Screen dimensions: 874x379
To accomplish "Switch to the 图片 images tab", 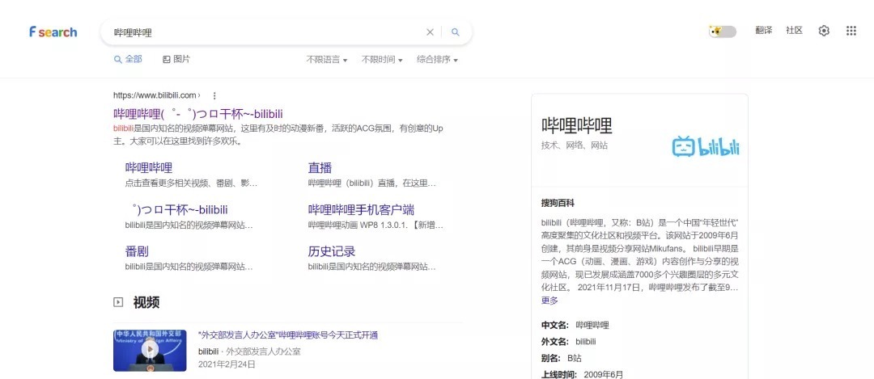I will [176, 59].
